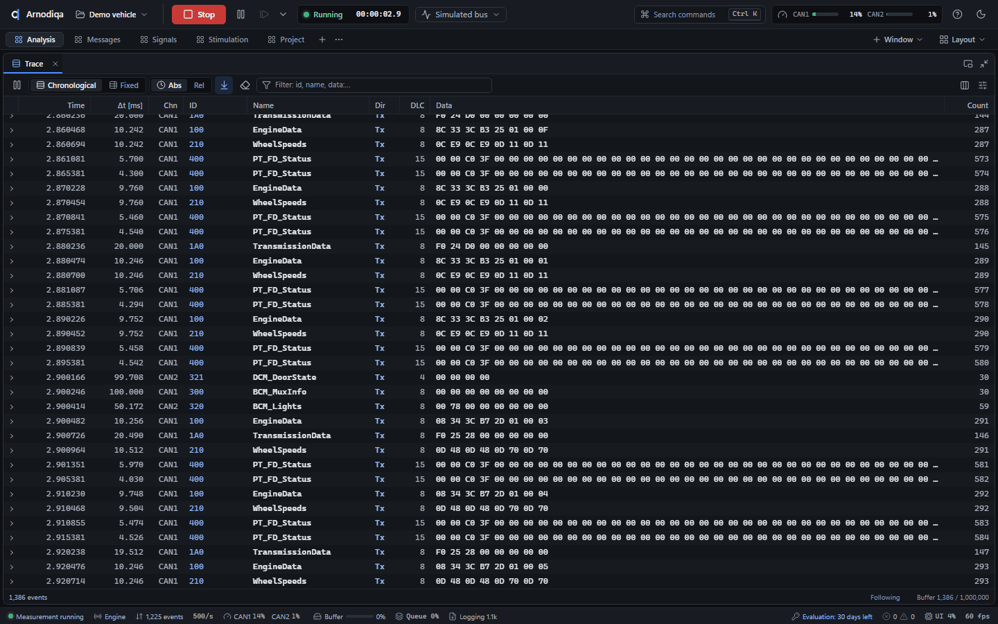Click the trace filter input field
Viewport: 998px width, 624px height.
[x=374, y=85]
